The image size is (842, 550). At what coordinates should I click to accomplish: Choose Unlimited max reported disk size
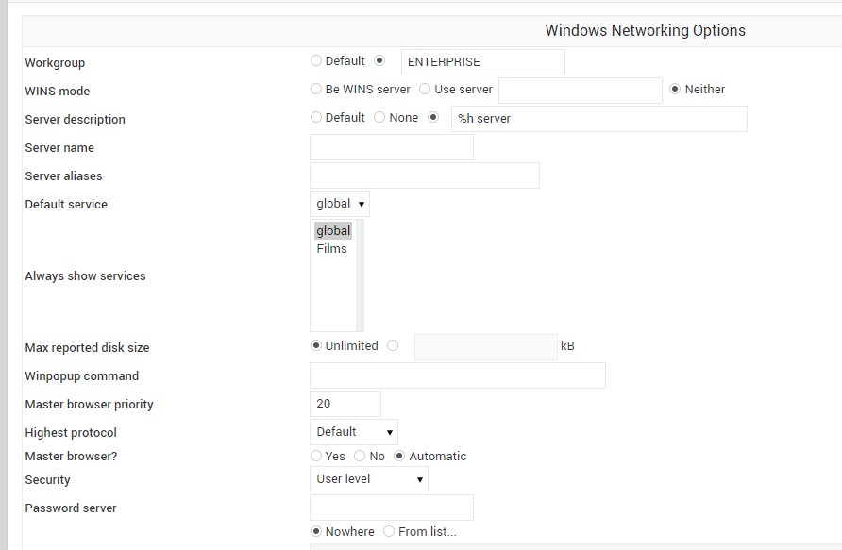pos(316,346)
